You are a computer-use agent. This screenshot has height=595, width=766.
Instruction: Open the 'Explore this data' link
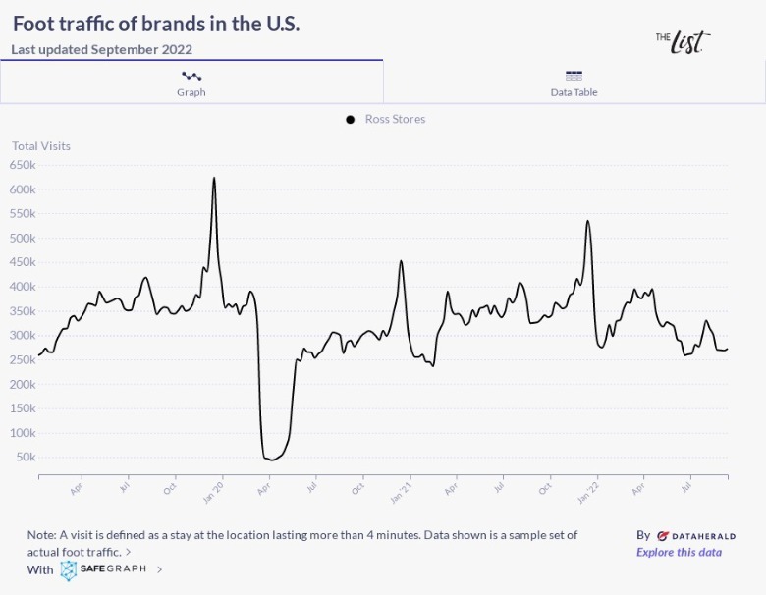pyautogui.click(x=679, y=552)
